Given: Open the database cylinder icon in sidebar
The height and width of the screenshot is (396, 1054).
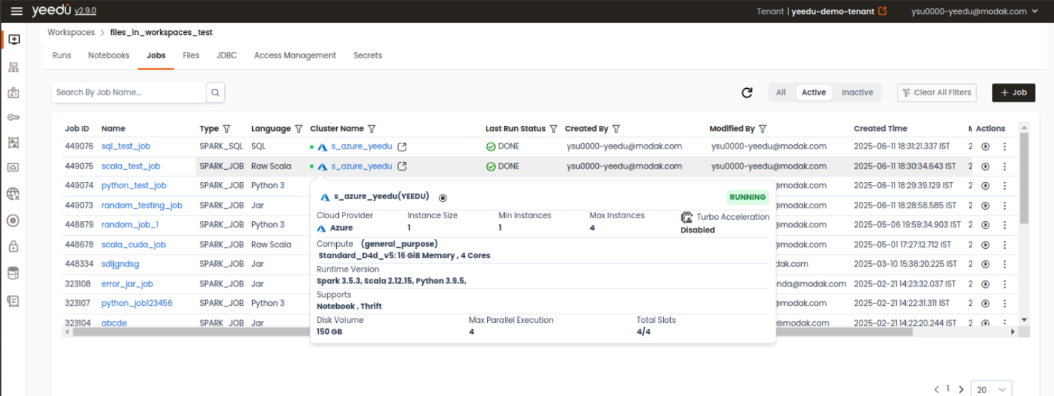Looking at the screenshot, I should (x=14, y=273).
